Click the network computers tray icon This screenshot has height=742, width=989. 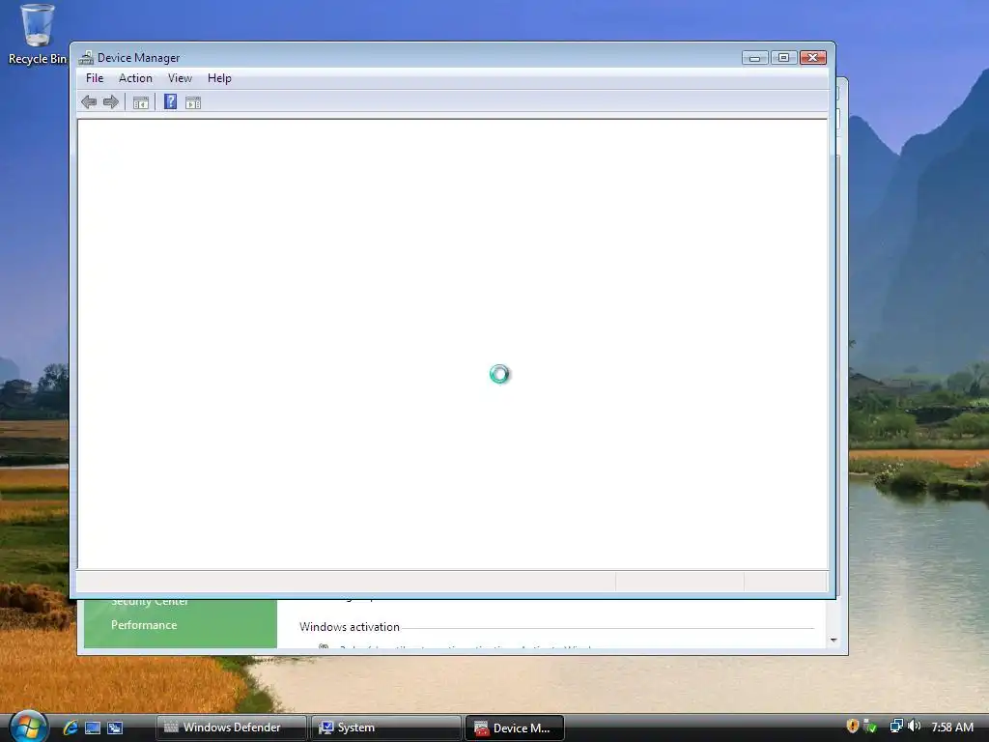click(x=896, y=727)
